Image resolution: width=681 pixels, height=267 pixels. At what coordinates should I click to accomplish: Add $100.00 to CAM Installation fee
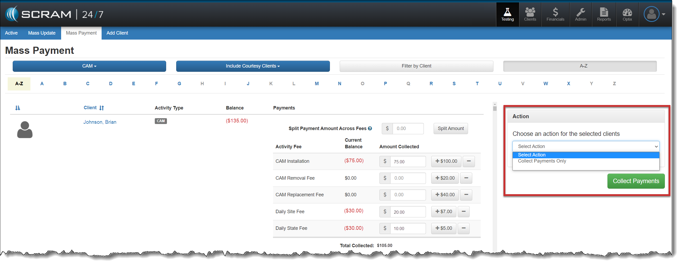click(446, 161)
